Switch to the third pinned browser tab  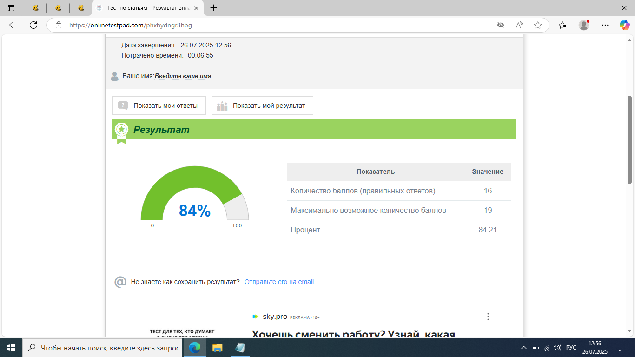81,8
